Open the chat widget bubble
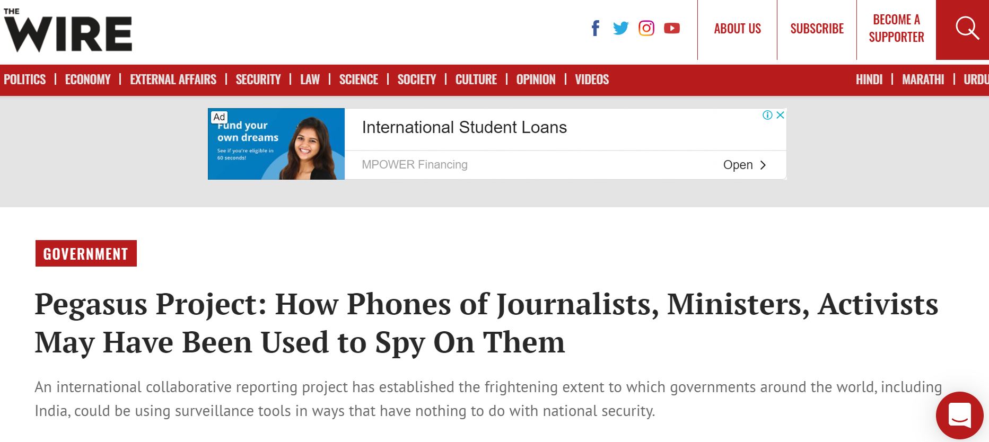The width and height of the screenshot is (989, 442). (x=959, y=415)
